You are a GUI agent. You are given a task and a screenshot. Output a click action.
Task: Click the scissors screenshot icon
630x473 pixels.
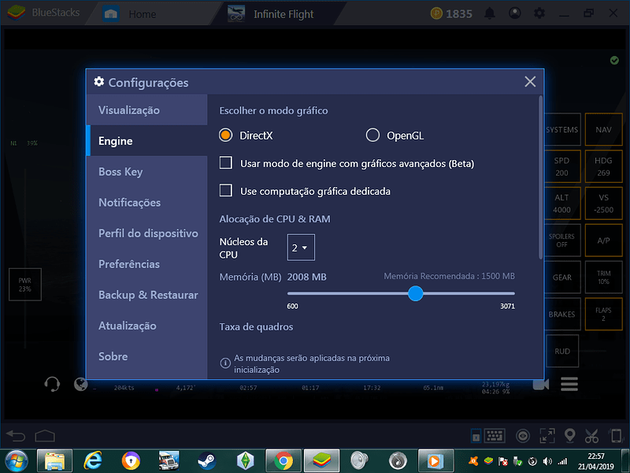pos(591,436)
